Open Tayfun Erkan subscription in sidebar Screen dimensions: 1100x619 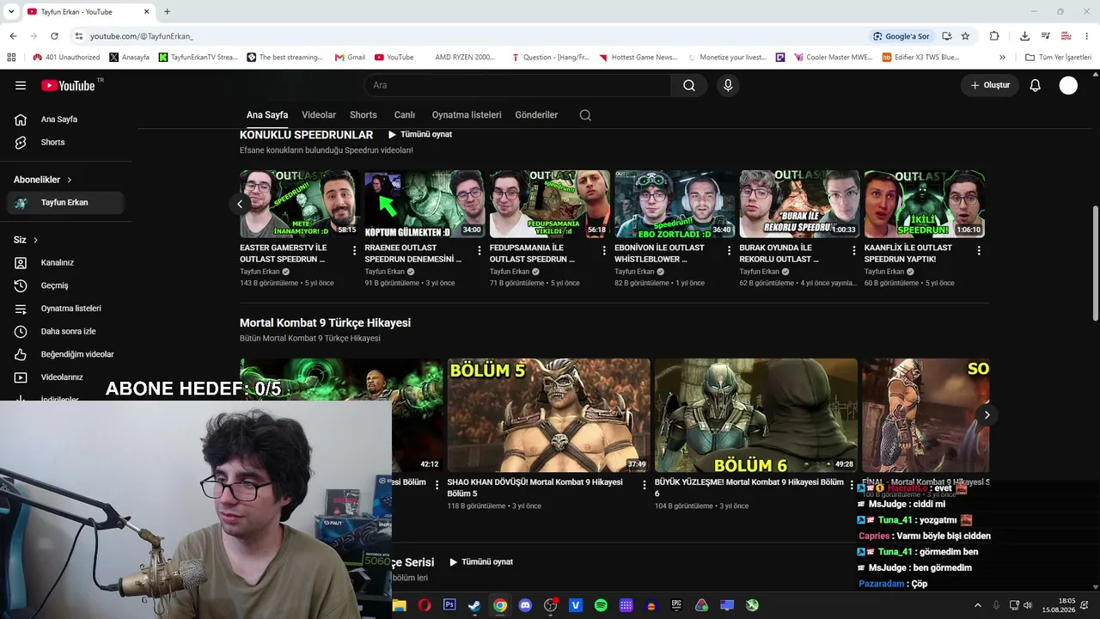[64, 203]
